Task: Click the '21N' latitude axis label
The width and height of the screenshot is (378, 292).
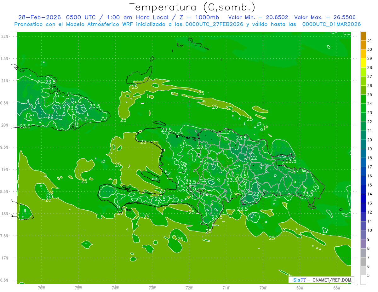Action: [5, 81]
